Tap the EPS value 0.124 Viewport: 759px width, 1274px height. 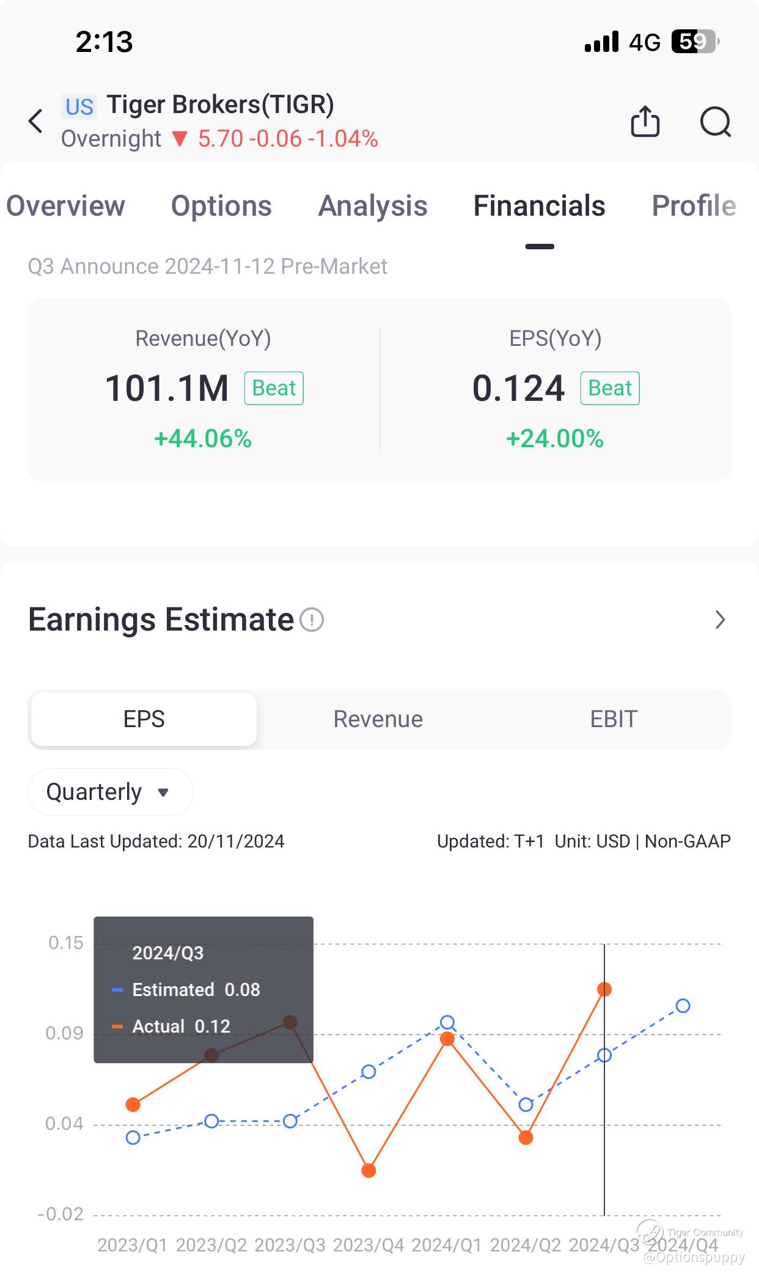tap(518, 388)
